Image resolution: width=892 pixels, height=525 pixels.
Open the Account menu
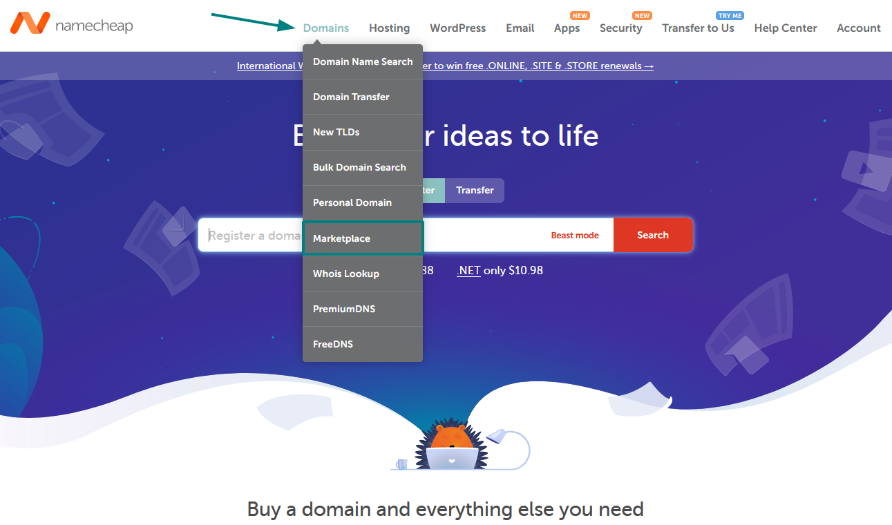859,28
